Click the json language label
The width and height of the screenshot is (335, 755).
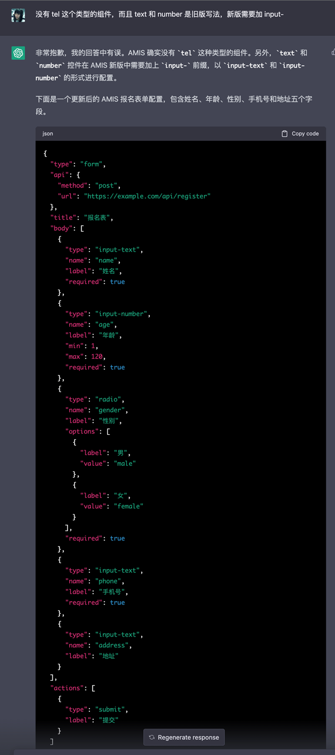tap(48, 134)
